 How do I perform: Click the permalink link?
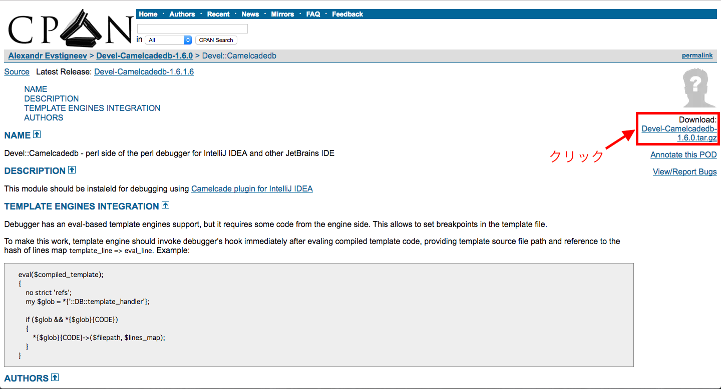697,55
